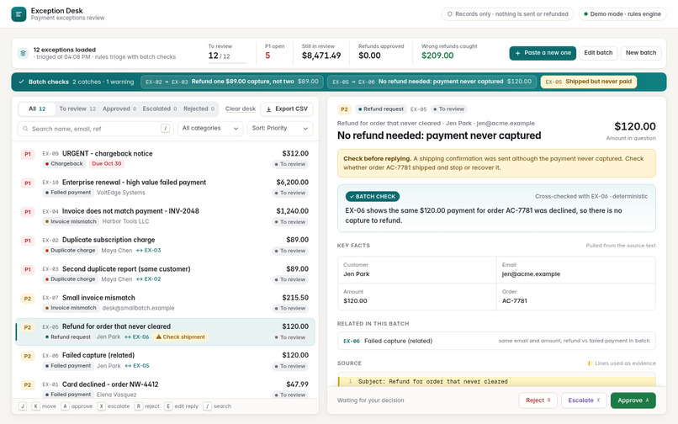Open the All categories dropdown

tap(210, 129)
